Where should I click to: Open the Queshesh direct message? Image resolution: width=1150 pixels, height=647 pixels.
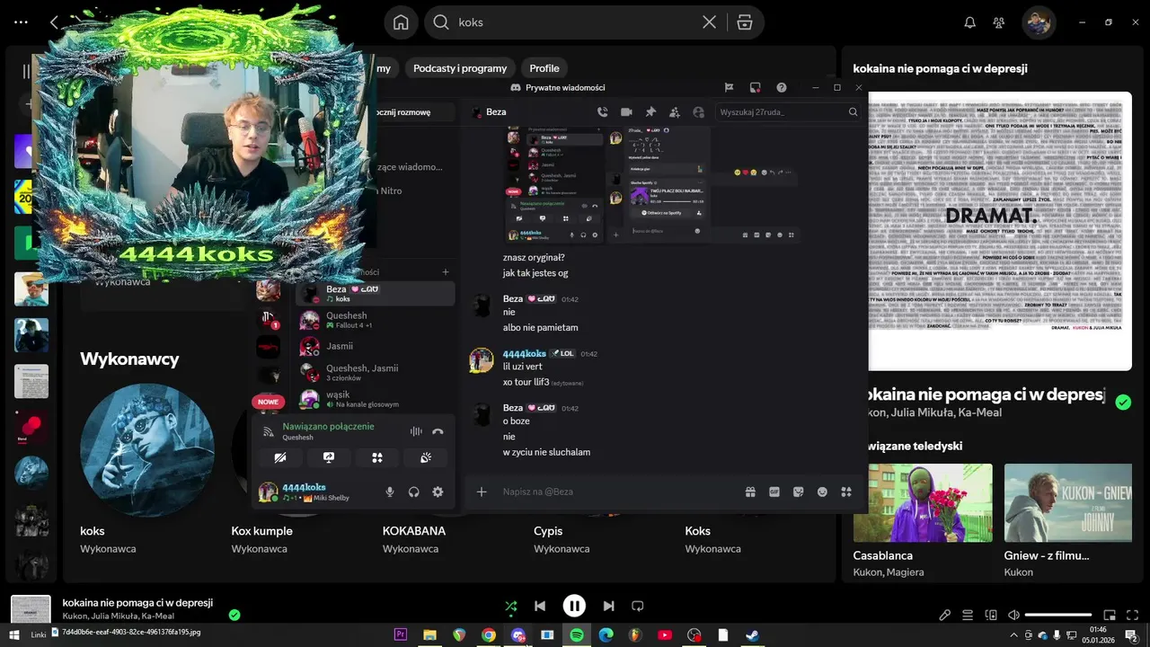pos(376,320)
